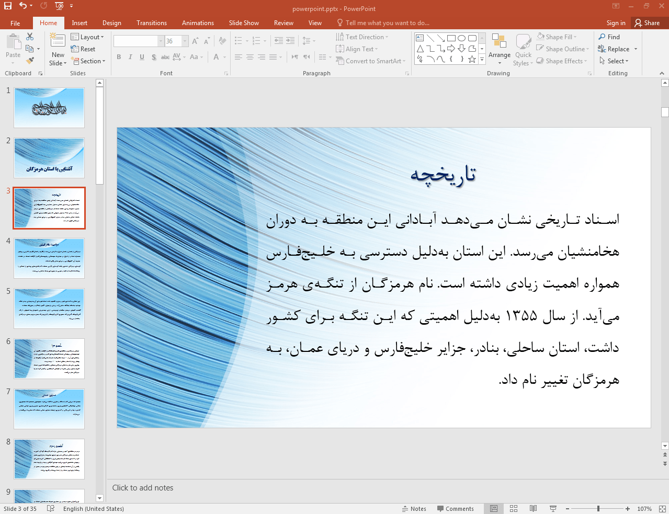Switch to Slide Sorter view icon

click(514, 508)
